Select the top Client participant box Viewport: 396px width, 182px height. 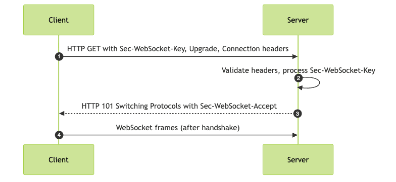click(59, 20)
